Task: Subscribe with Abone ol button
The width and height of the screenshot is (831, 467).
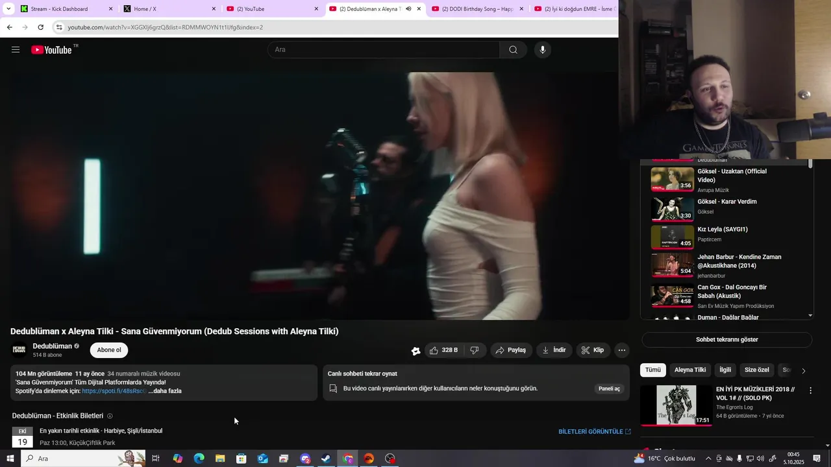Action: pyautogui.click(x=109, y=350)
